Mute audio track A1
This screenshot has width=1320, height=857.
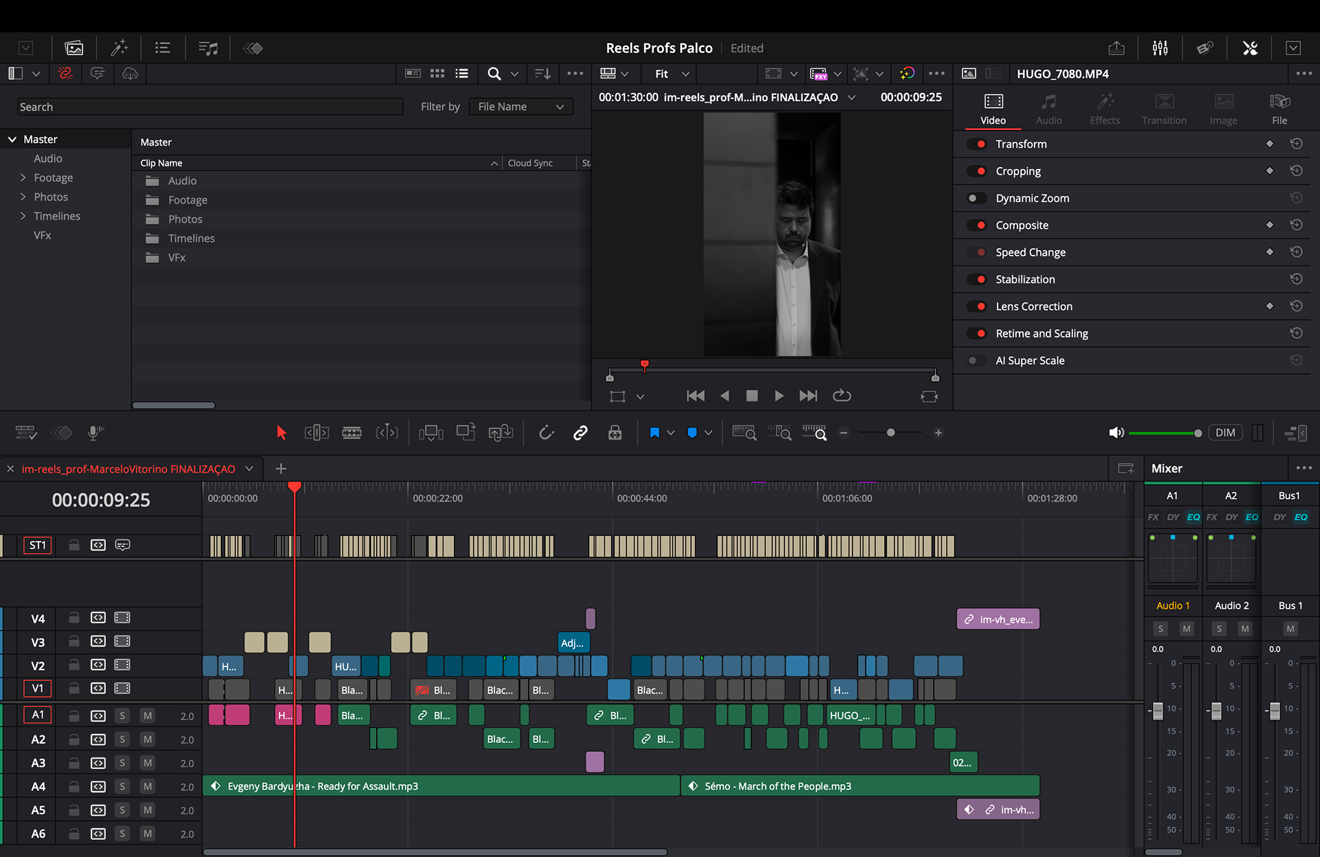pos(147,715)
